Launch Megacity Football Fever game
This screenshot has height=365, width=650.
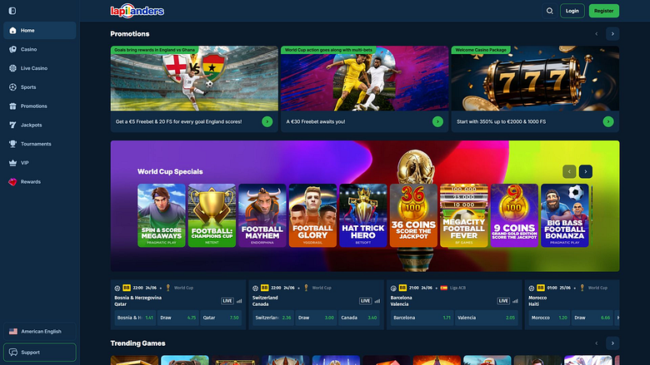point(464,215)
